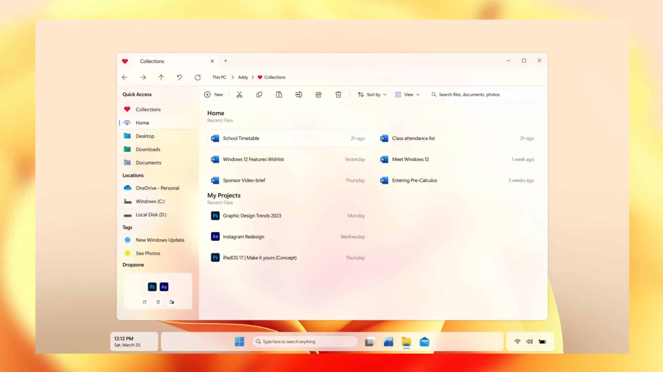The width and height of the screenshot is (663, 372).
Task: Open the Windows 12 Features Wishlist document
Action: click(253, 159)
